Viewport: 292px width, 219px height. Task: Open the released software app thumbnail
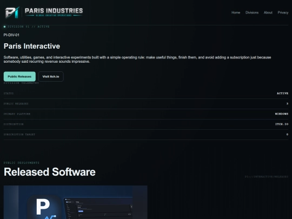[75, 202]
